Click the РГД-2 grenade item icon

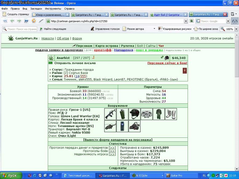pos(122,114)
